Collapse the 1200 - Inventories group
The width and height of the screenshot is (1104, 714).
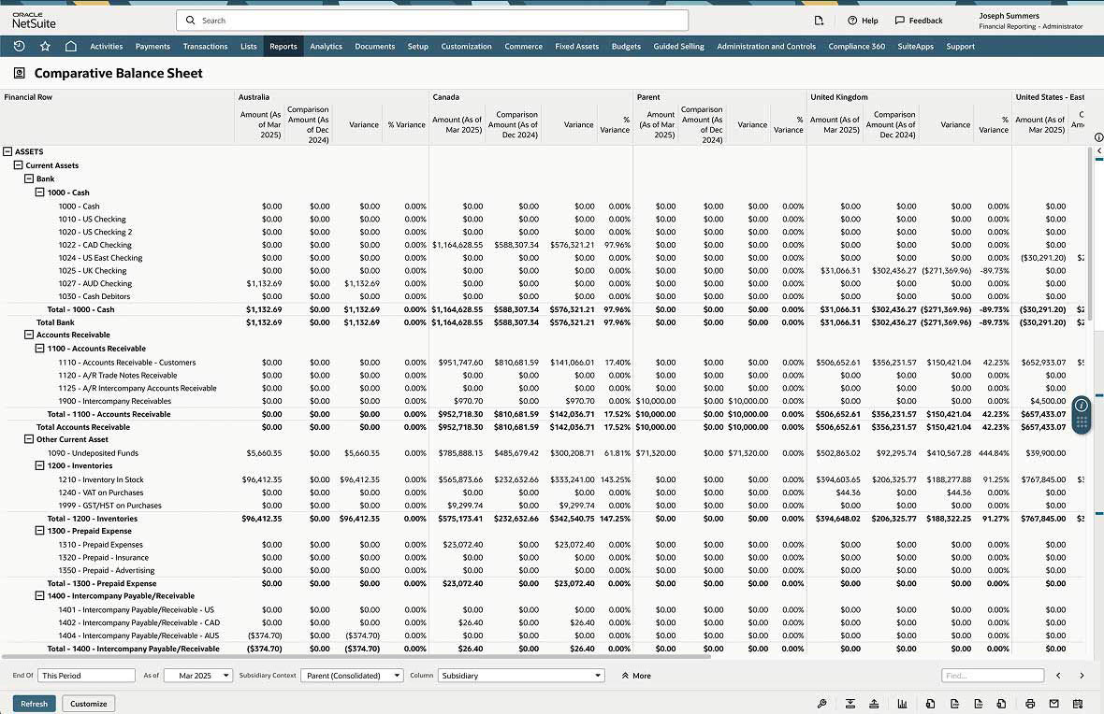click(40, 465)
